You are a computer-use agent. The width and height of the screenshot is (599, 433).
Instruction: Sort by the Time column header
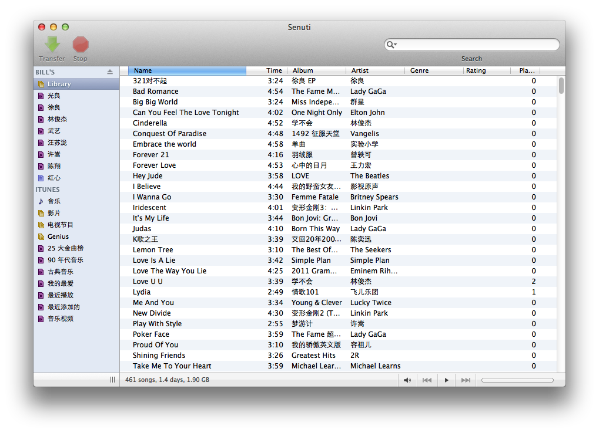coord(267,70)
